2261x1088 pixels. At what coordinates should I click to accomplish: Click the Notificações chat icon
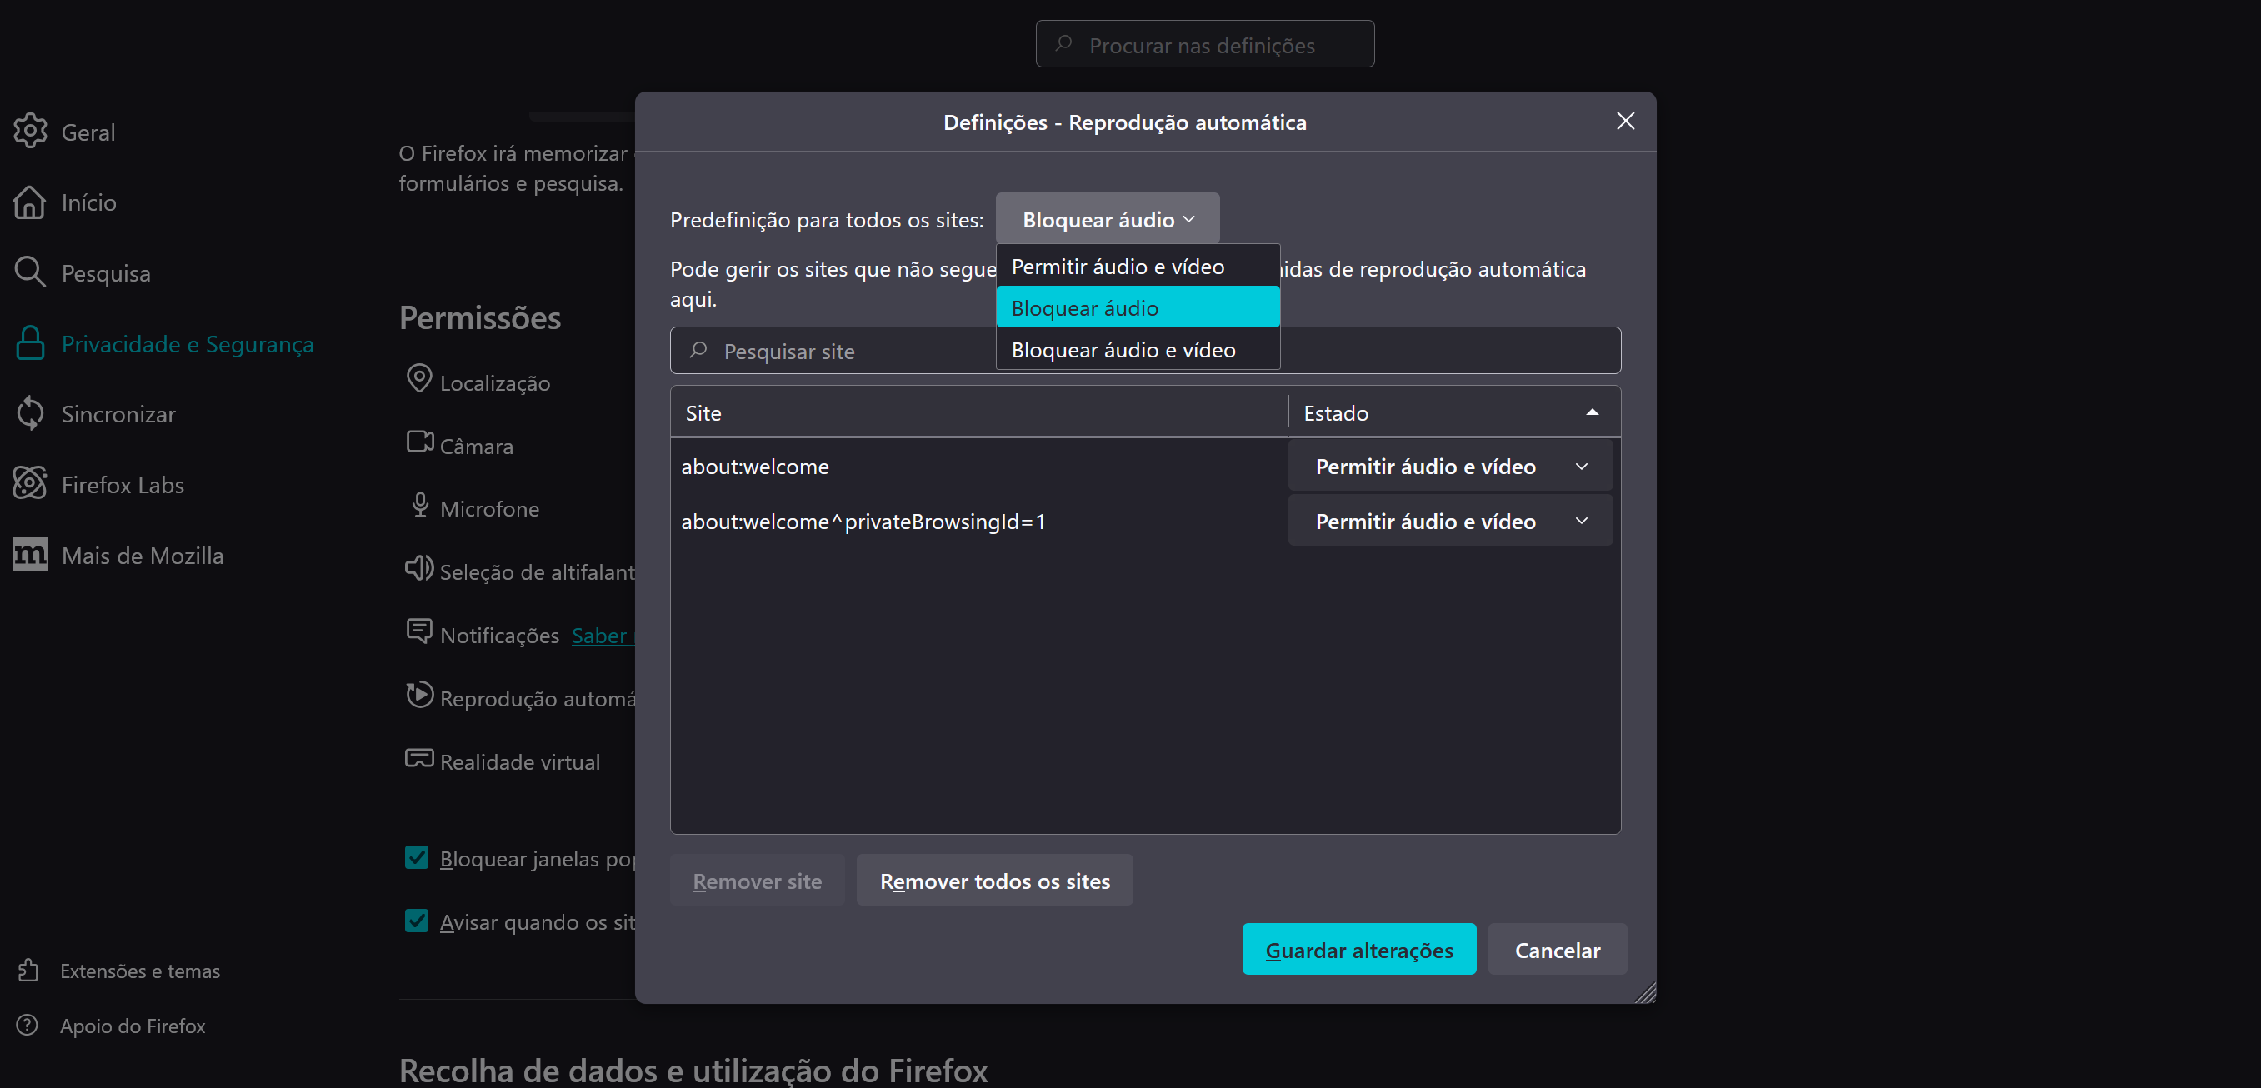[x=419, y=631]
